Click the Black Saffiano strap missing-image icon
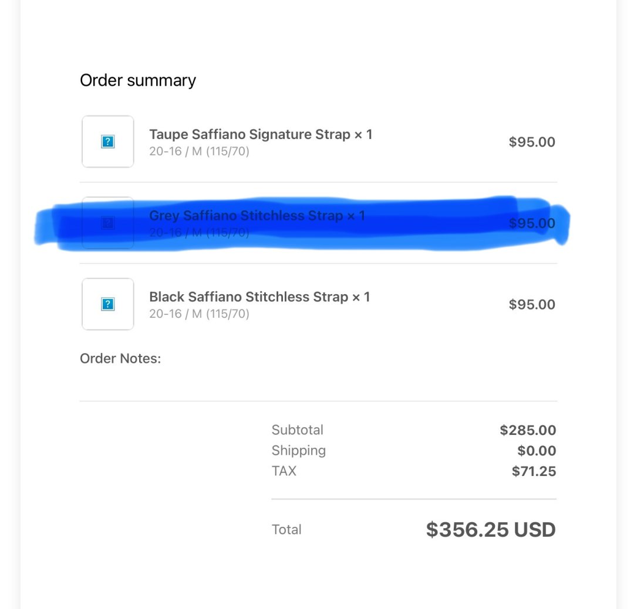The image size is (634, 609). [x=107, y=304]
